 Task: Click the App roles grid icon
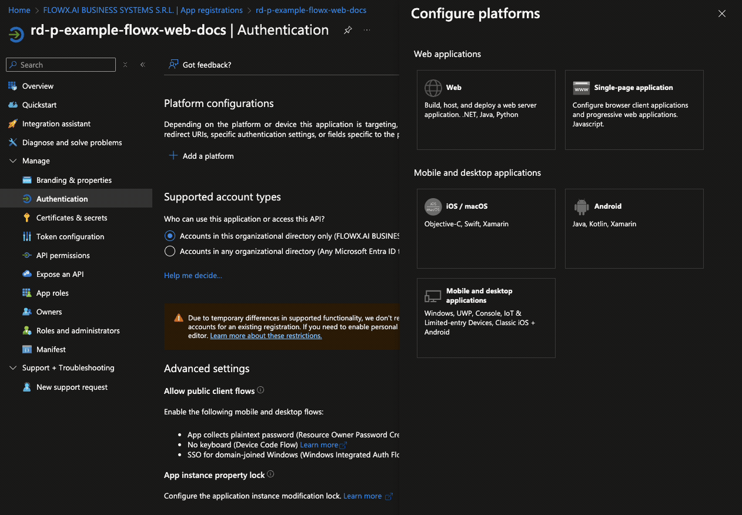[x=26, y=293]
